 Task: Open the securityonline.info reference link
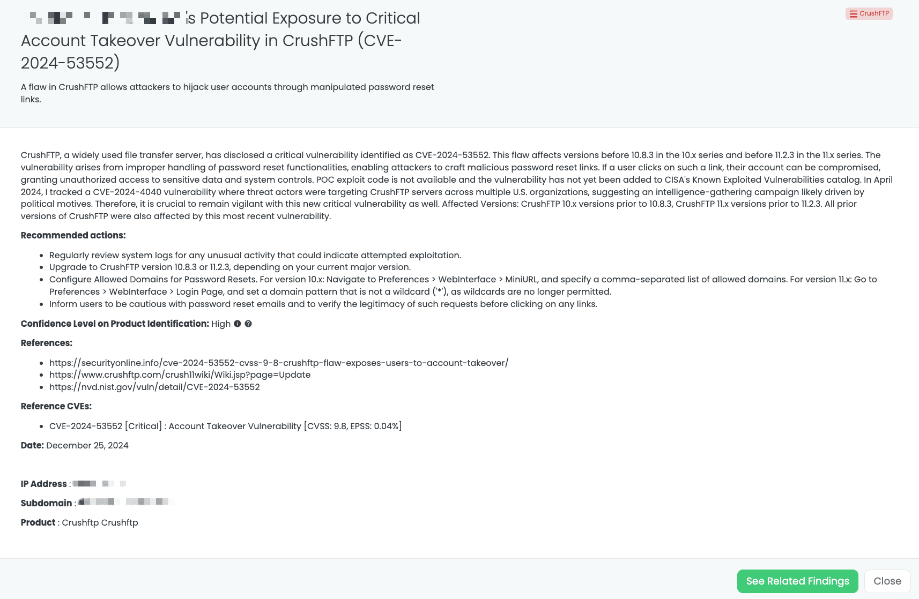pyautogui.click(x=279, y=363)
